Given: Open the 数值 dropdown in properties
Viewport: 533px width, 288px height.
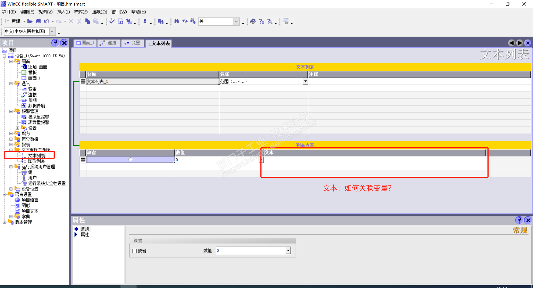Looking at the screenshot, I should (288, 251).
